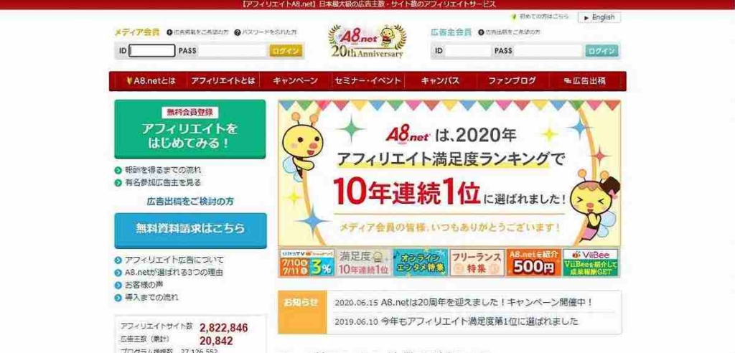Image resolution: width=735 pixels, height=353 pixels.
Task: Click the blue 無料資料請求はこちら button
Action: pos(190,230)
